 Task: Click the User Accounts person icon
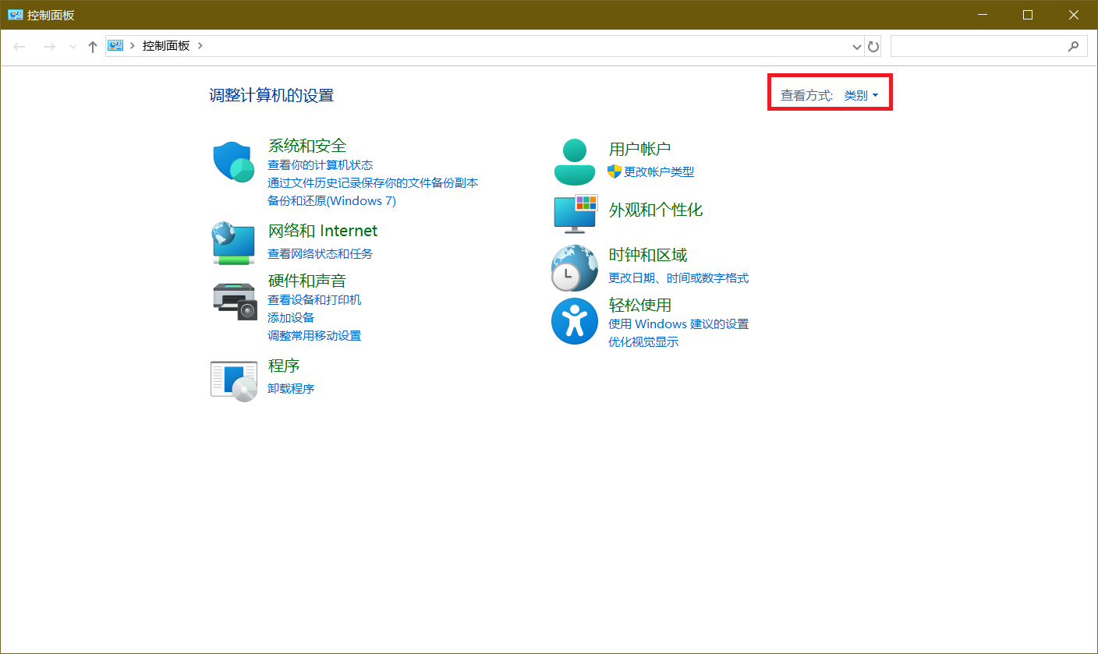574,161
